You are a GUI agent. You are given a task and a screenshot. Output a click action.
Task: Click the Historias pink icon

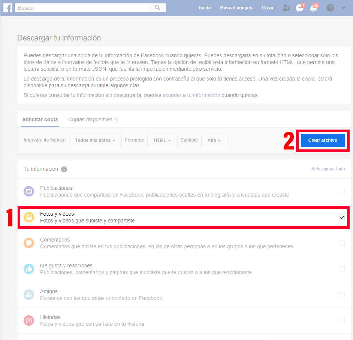[x=29, y=321]
